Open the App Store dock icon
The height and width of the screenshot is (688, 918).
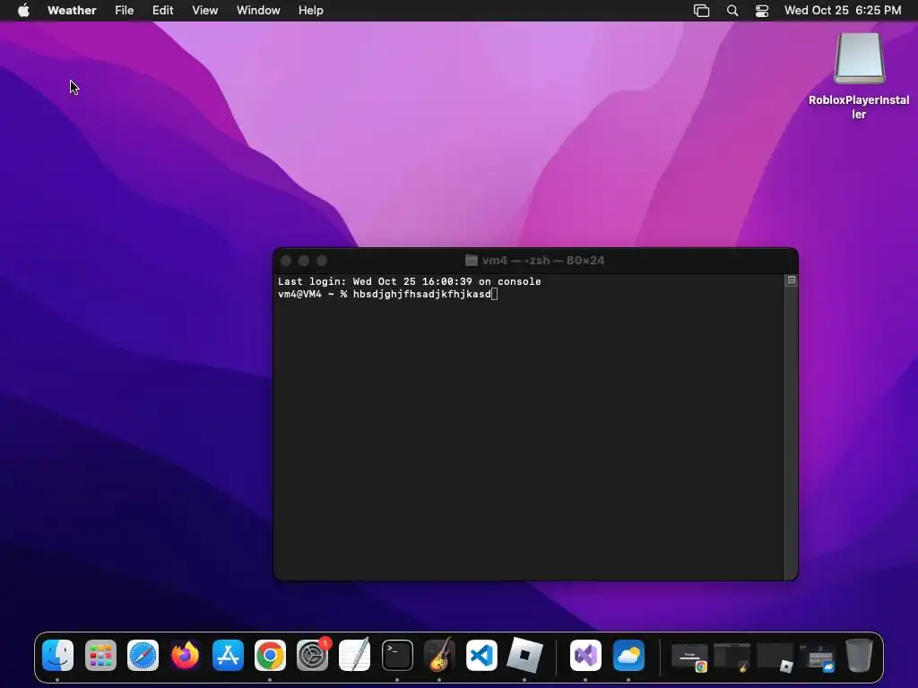(228, 655)
